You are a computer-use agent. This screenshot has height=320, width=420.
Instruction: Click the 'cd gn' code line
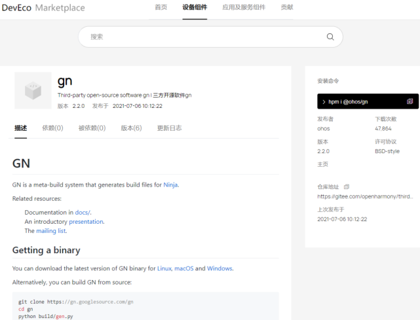coord(26,309)
